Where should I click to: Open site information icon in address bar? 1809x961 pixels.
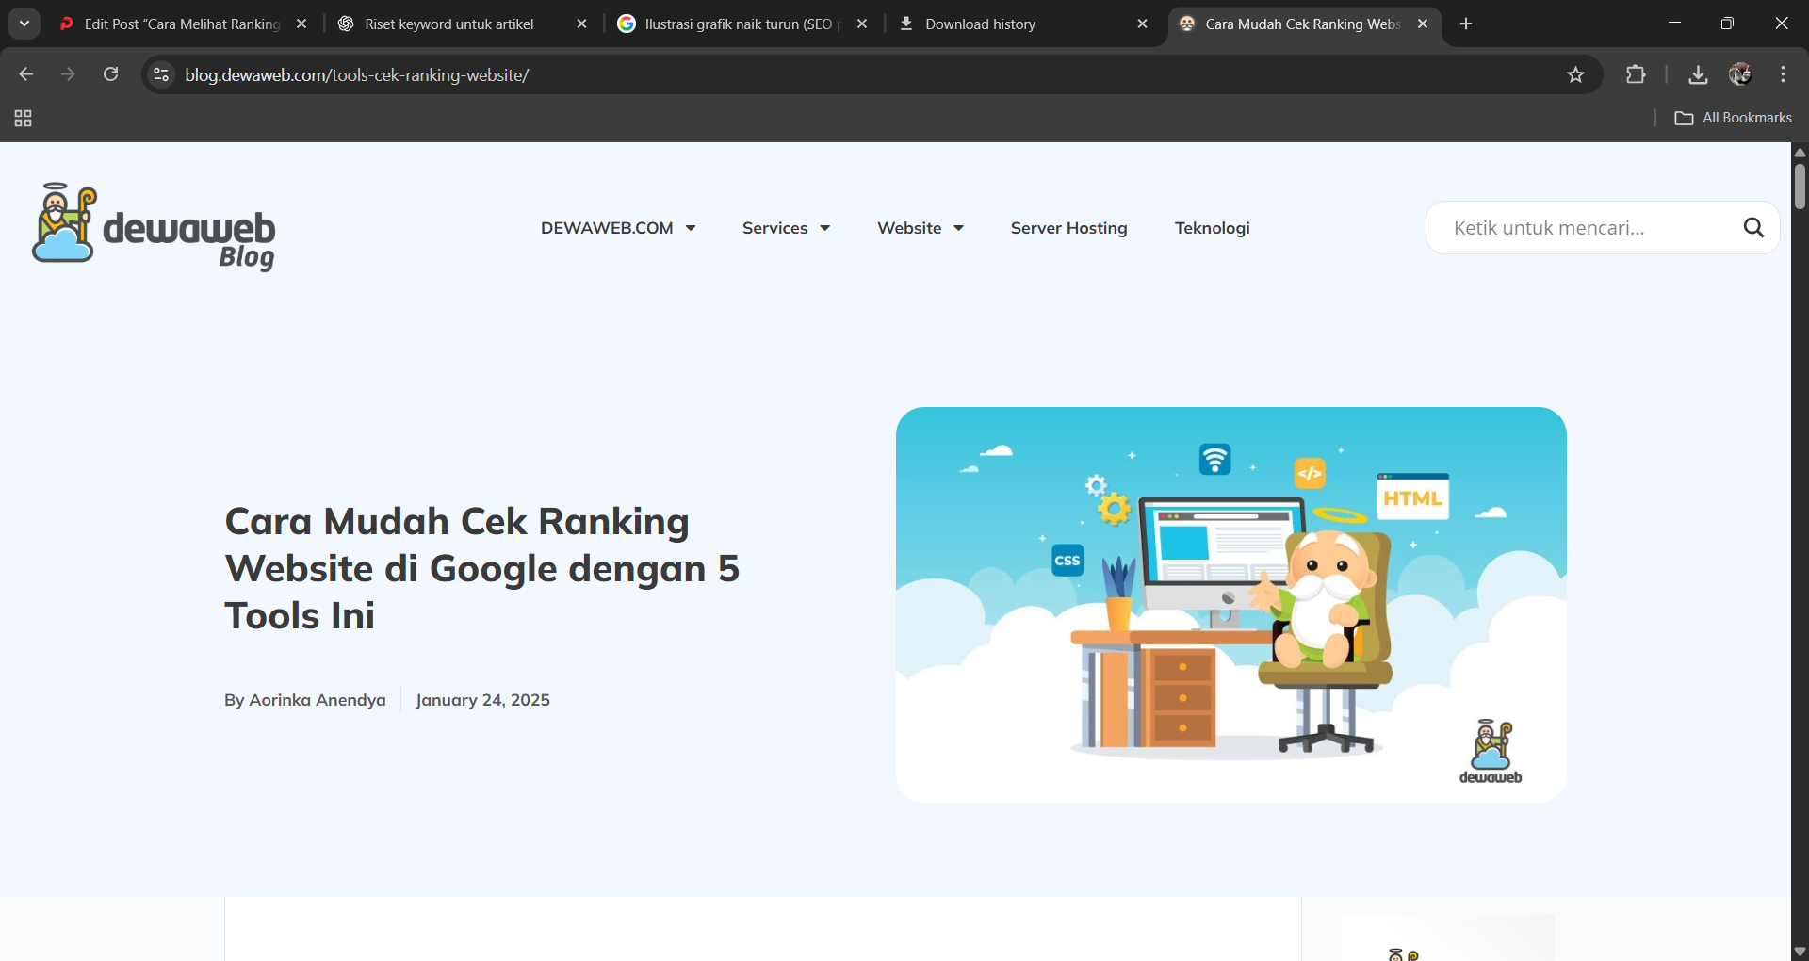[x=161, y=74]
